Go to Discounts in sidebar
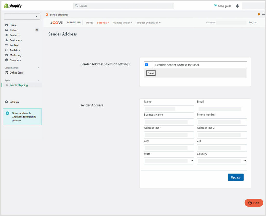266x216 pixels. pos(15,60)
